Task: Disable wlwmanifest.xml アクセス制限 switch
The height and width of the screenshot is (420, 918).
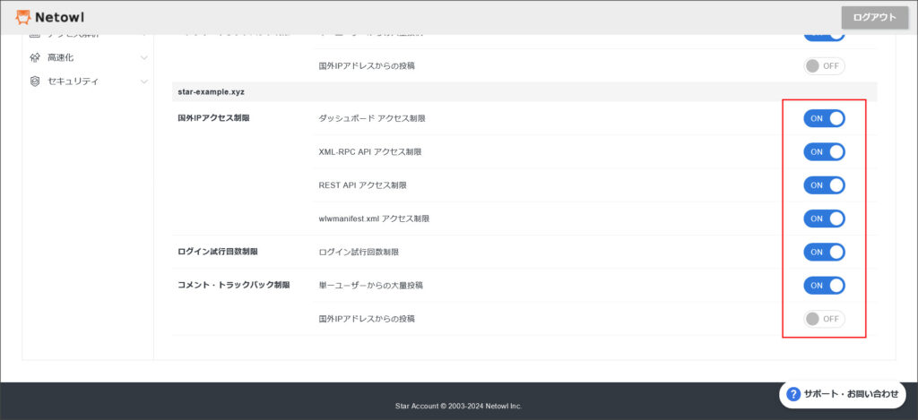Action: 824,219
